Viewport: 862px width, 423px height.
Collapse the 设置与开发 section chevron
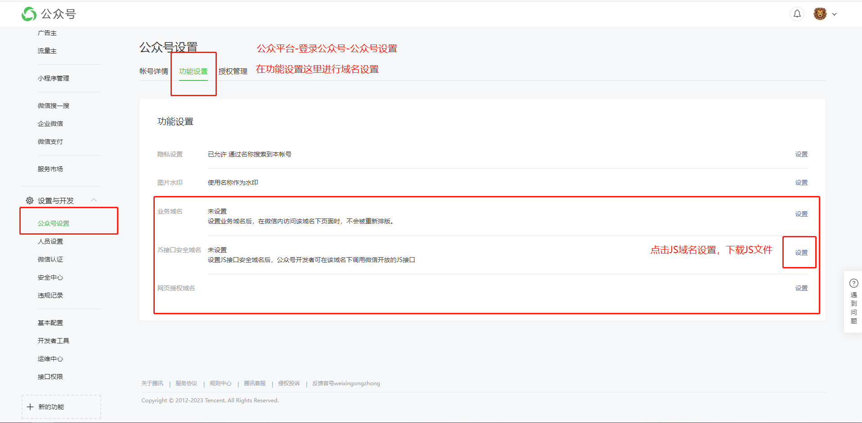[94, 200]
